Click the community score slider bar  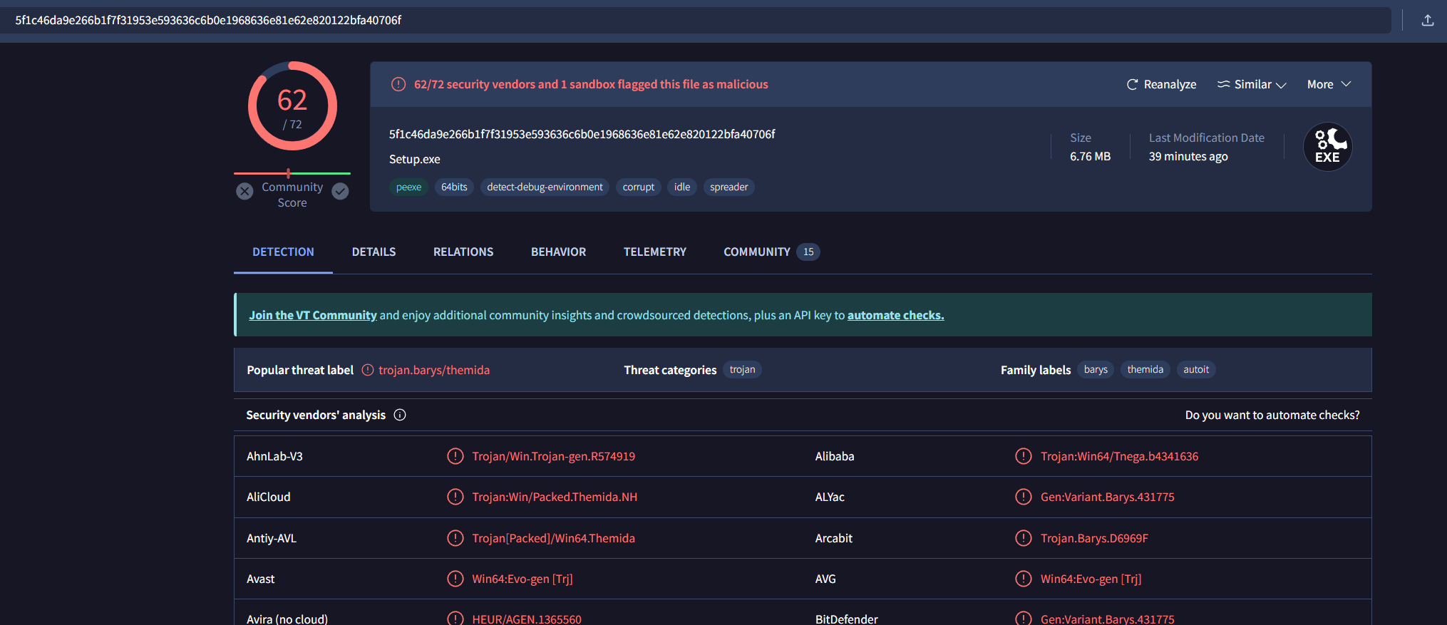pos(292,173)
